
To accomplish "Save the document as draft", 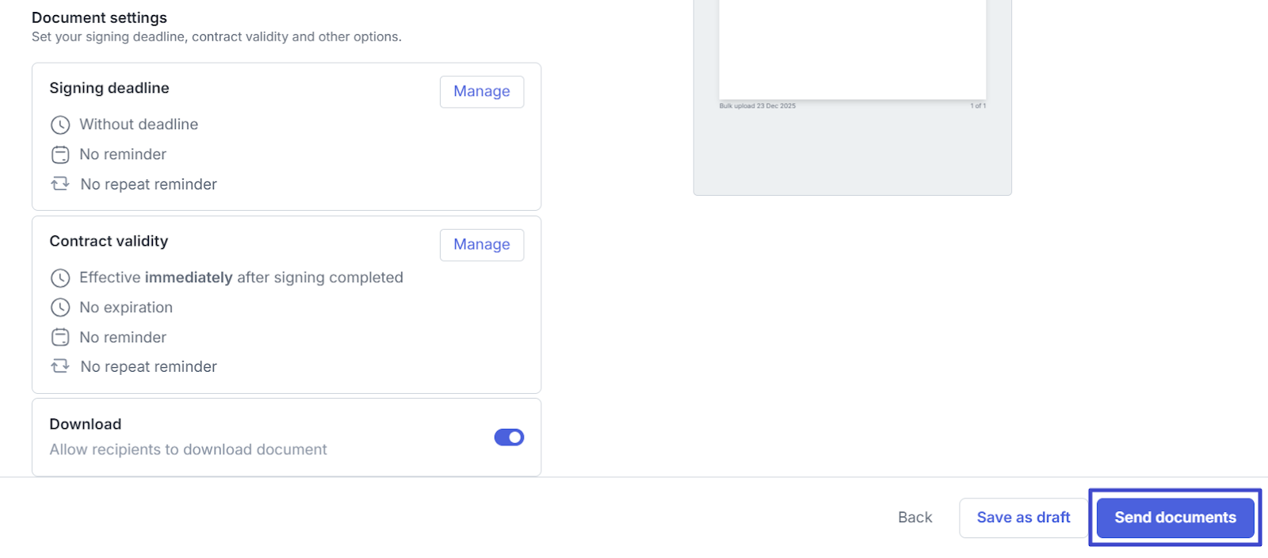I will pyautogui.click(x=1023, y=518).
